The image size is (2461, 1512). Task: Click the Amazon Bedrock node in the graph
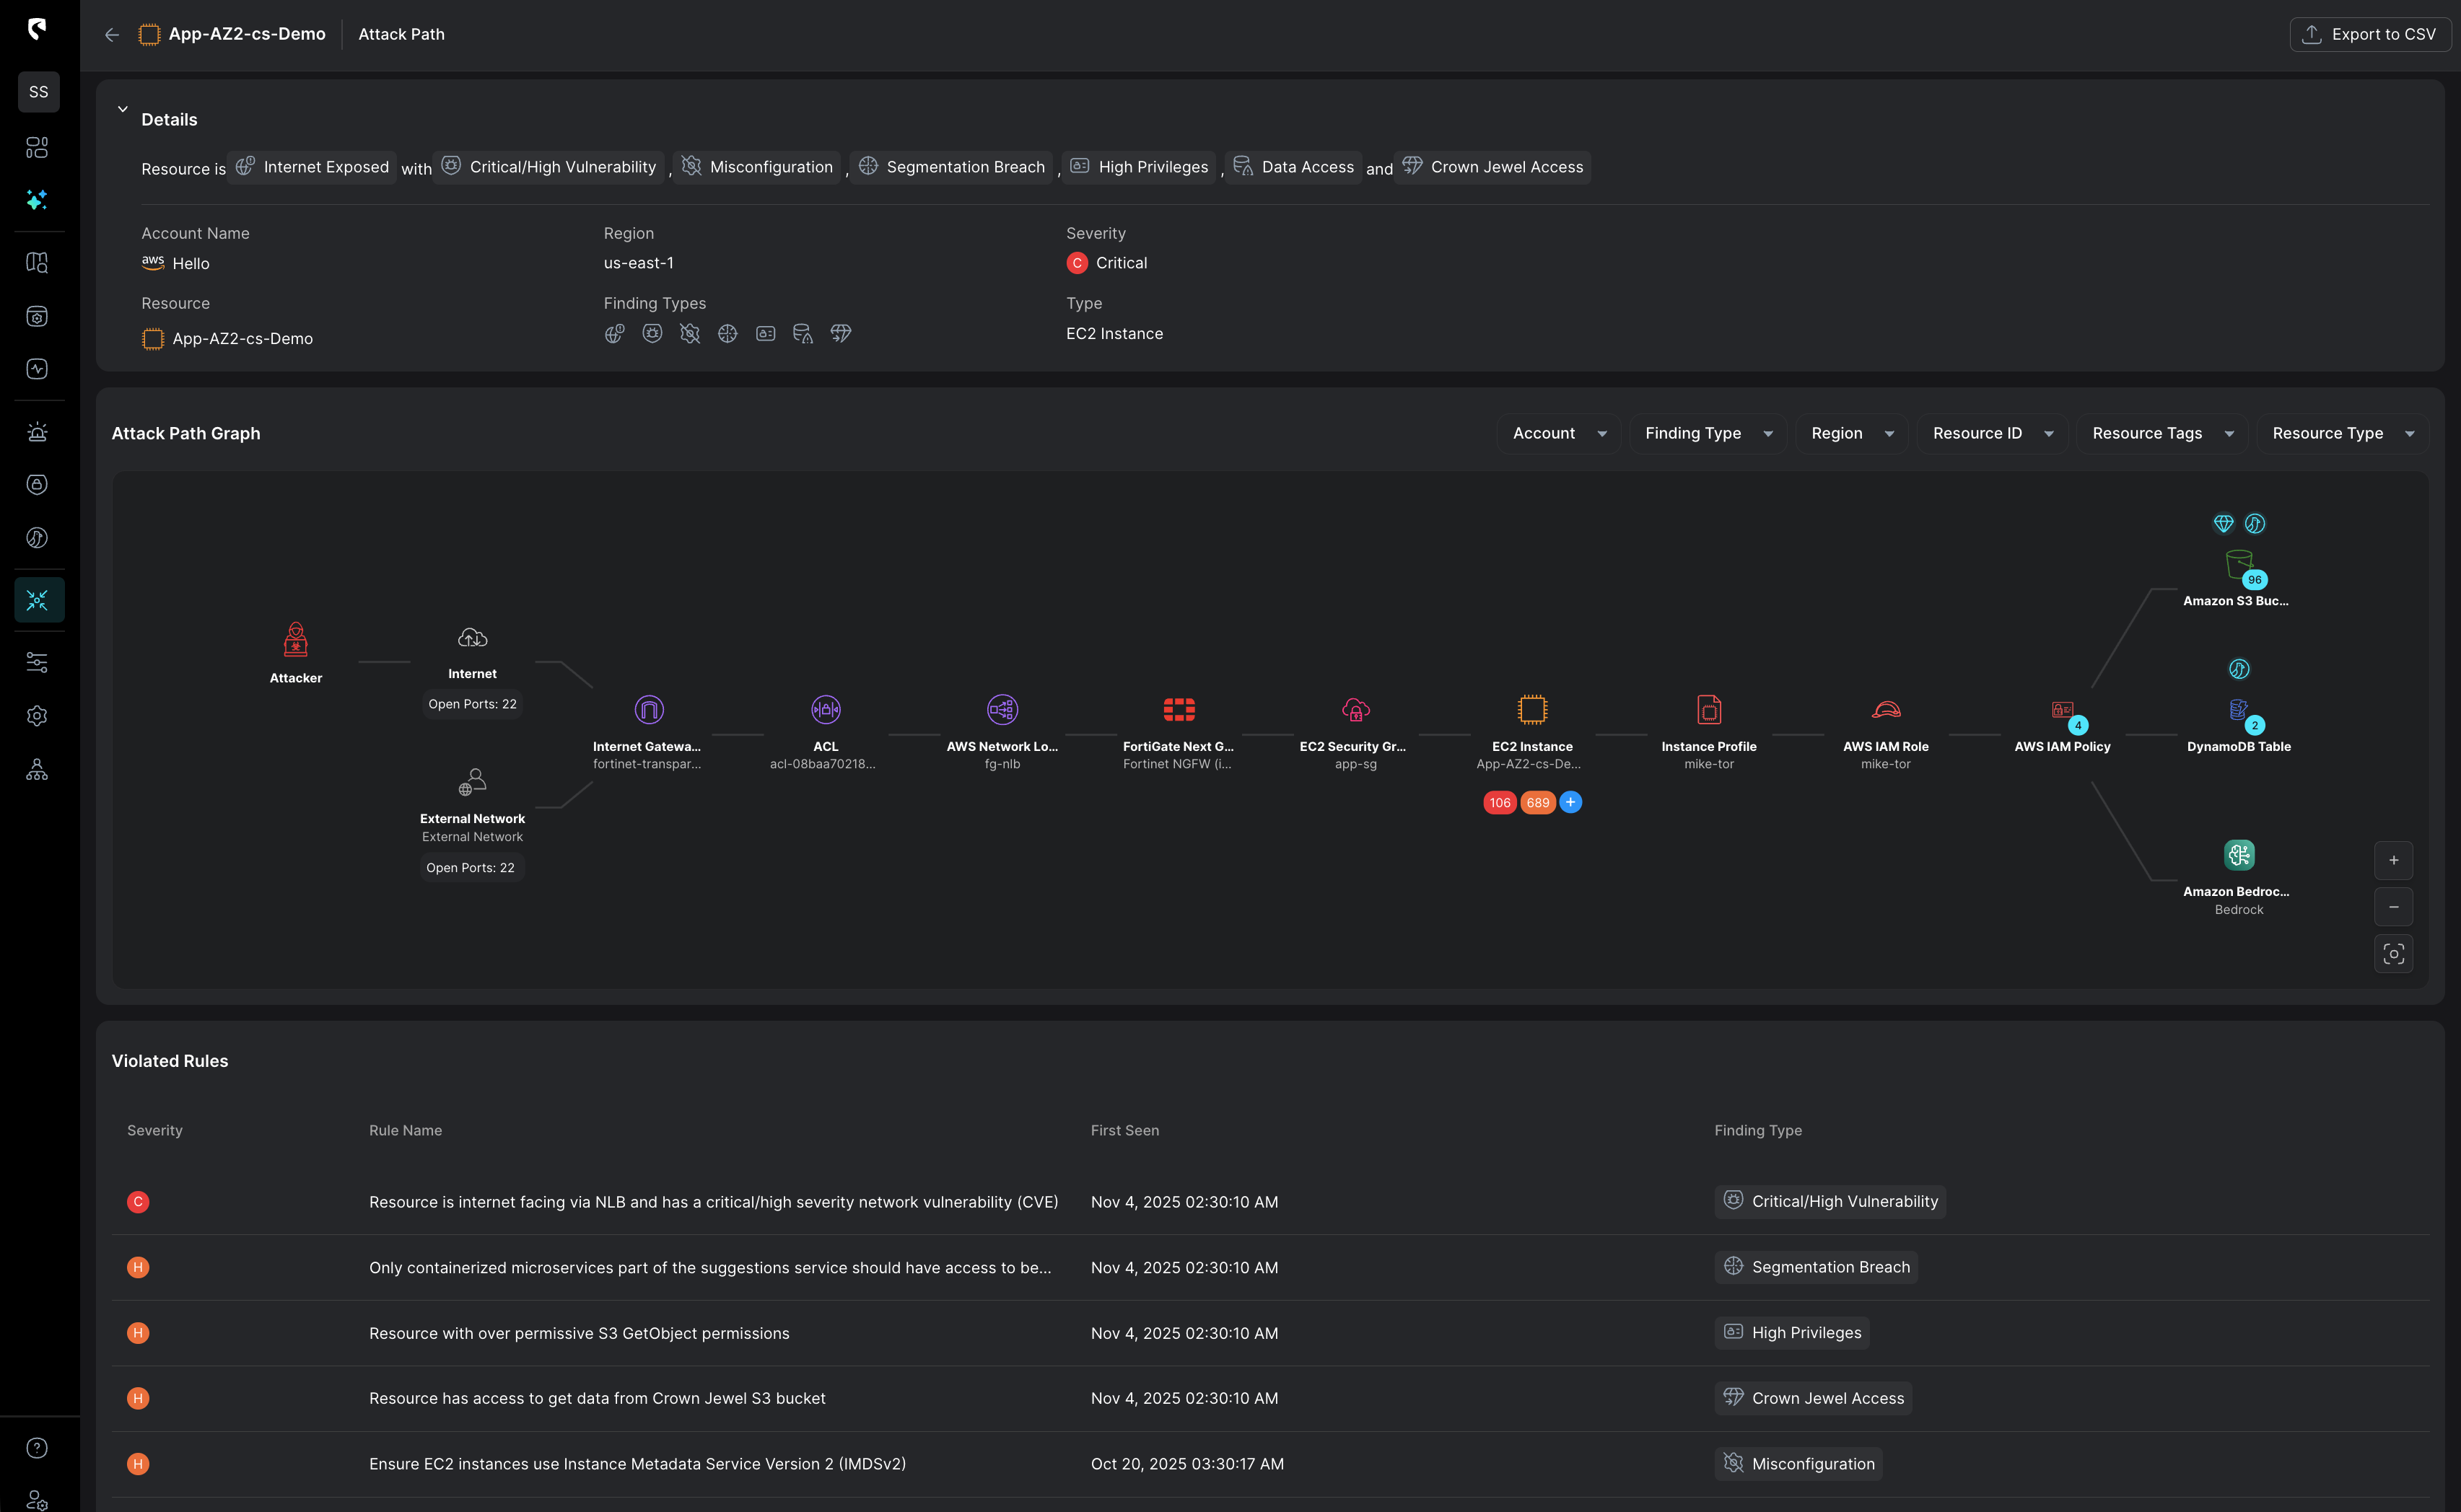[2239, 855]
